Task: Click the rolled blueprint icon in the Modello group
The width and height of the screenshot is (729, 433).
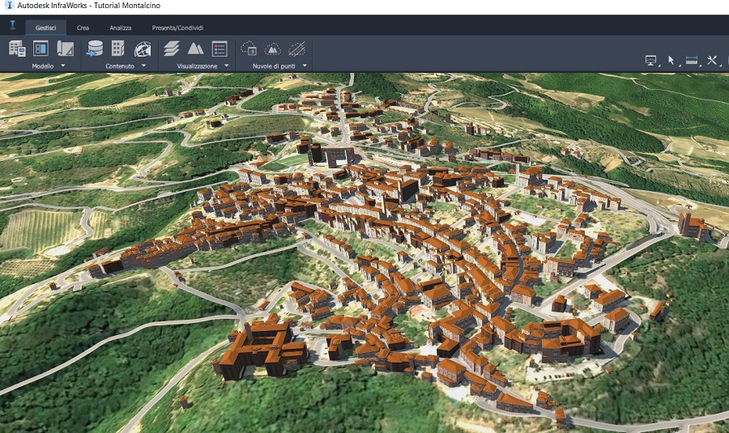Action: click(65, 49)
